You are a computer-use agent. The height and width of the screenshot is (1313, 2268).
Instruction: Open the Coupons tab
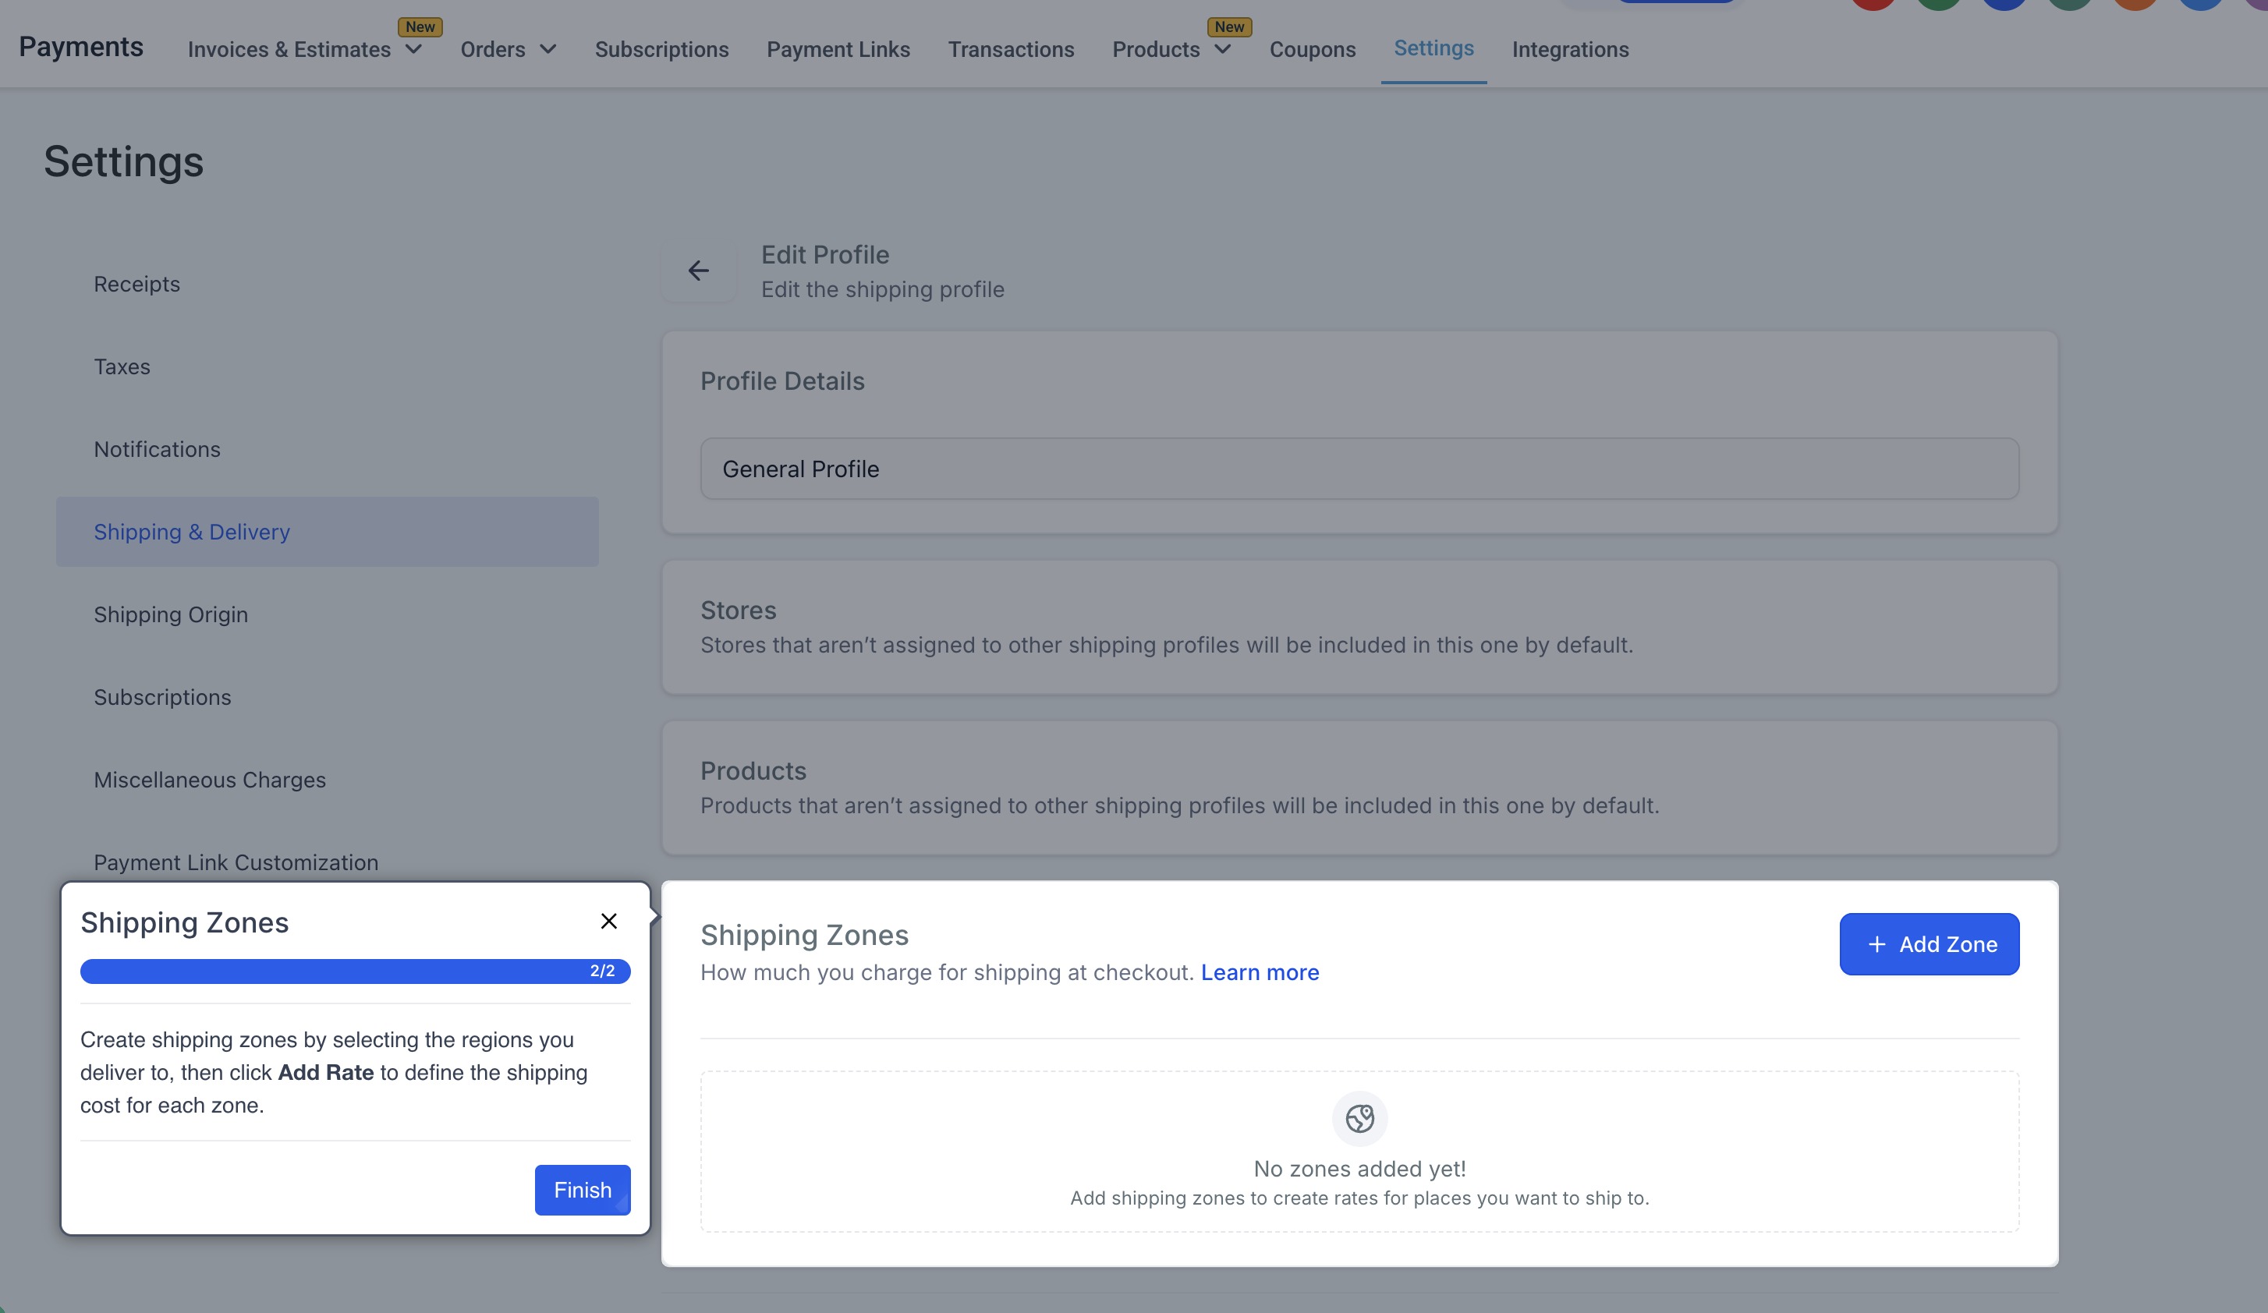(x=1312, y=49)
